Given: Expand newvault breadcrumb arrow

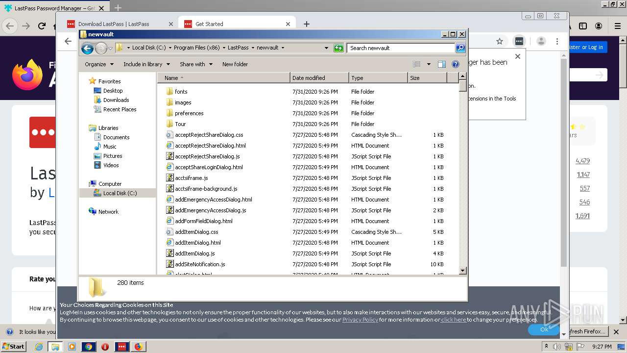Looking at the screenshot, I should tap(283, 48).
